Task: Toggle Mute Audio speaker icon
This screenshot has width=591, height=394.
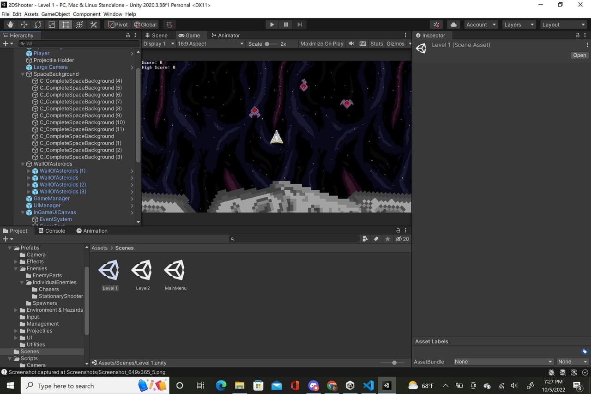Action: pos(351,44)
